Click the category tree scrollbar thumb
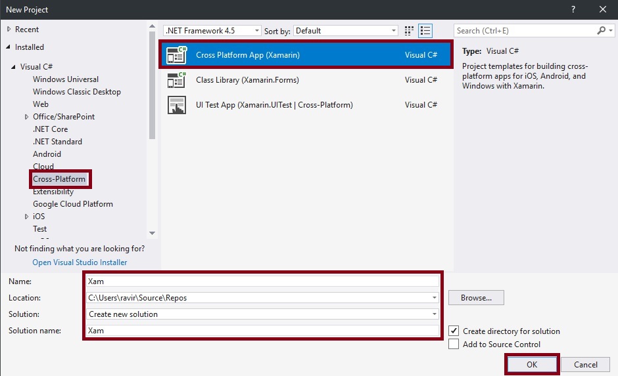This screenshot has width=618, height=376. tap(152, 85)
